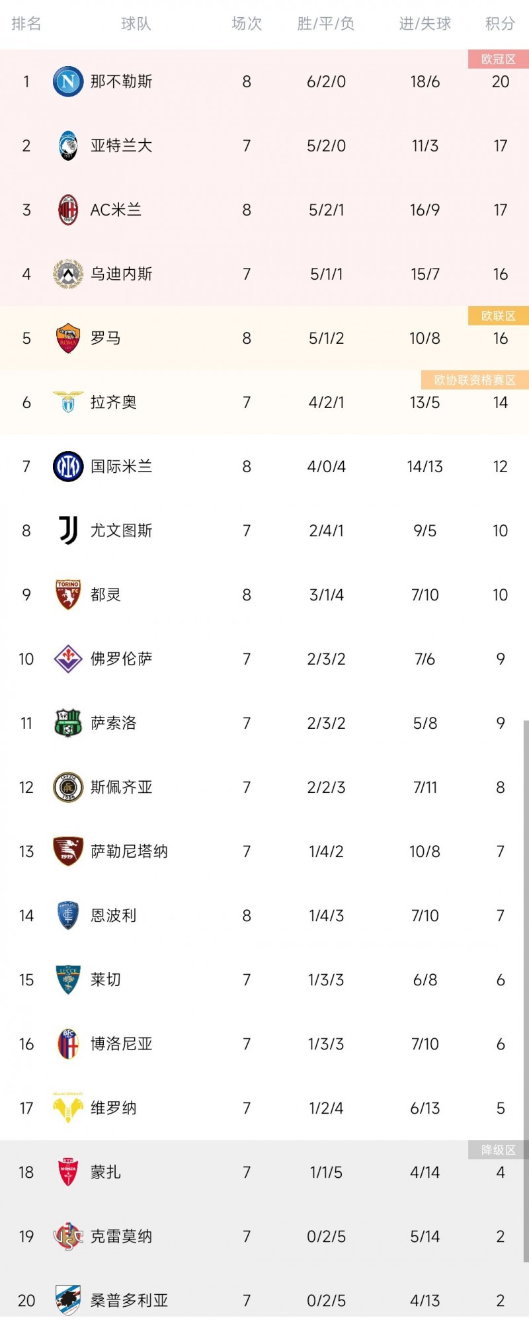
Task: Open the AC Milan badge
Action: click(x=68, y=210)
